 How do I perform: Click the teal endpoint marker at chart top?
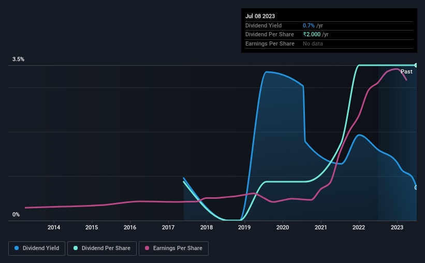pos(416,65)
